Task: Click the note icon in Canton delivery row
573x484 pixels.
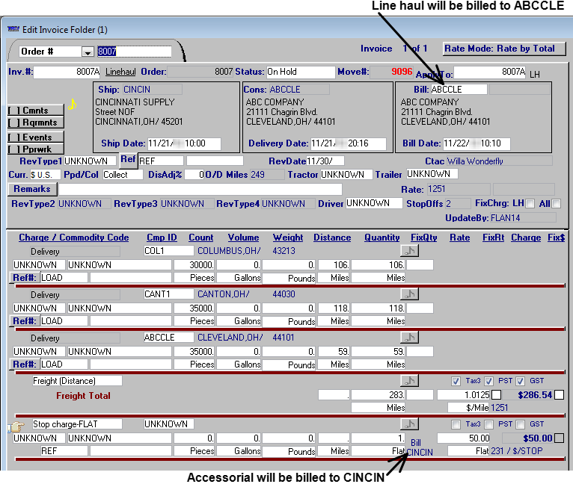Action: coord(410,294)
